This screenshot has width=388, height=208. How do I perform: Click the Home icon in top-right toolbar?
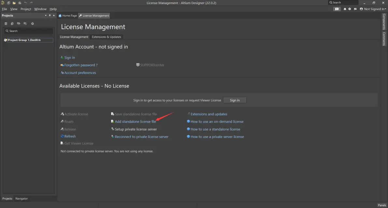(345, 9)
